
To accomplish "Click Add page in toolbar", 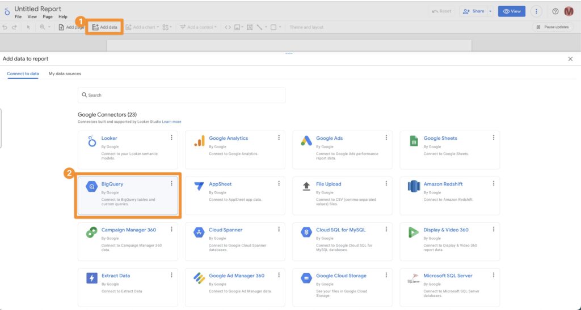I will pos(71,27).
